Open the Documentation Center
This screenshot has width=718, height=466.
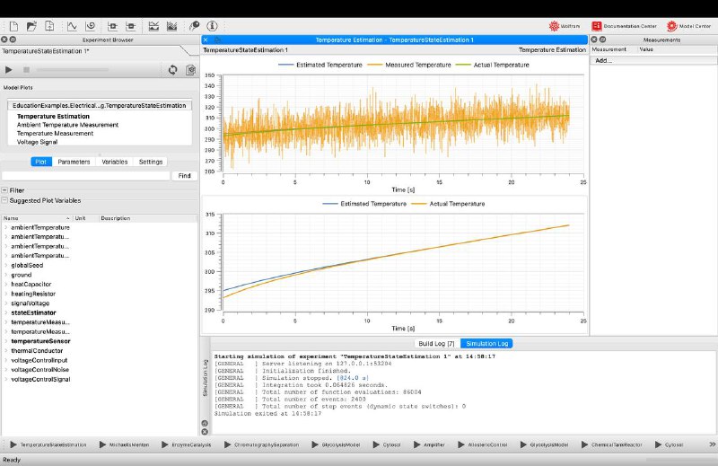624,26
